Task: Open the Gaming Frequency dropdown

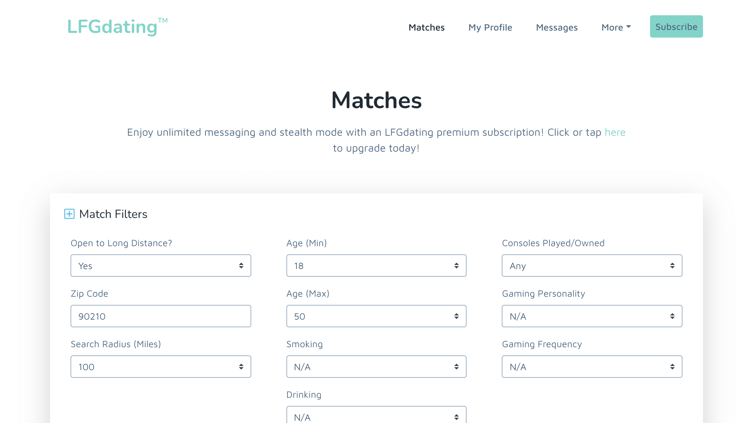Action: coord(592,367)
